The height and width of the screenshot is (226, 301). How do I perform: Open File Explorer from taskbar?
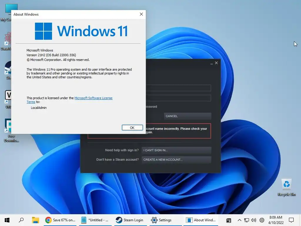coord(36,220)
